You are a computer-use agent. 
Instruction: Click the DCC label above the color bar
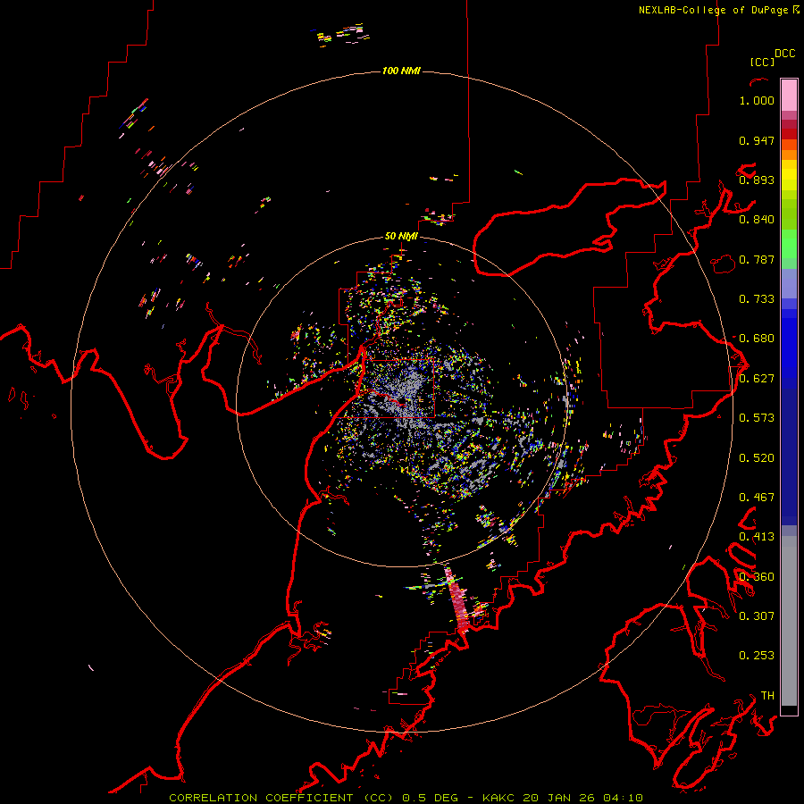[785, 54]
